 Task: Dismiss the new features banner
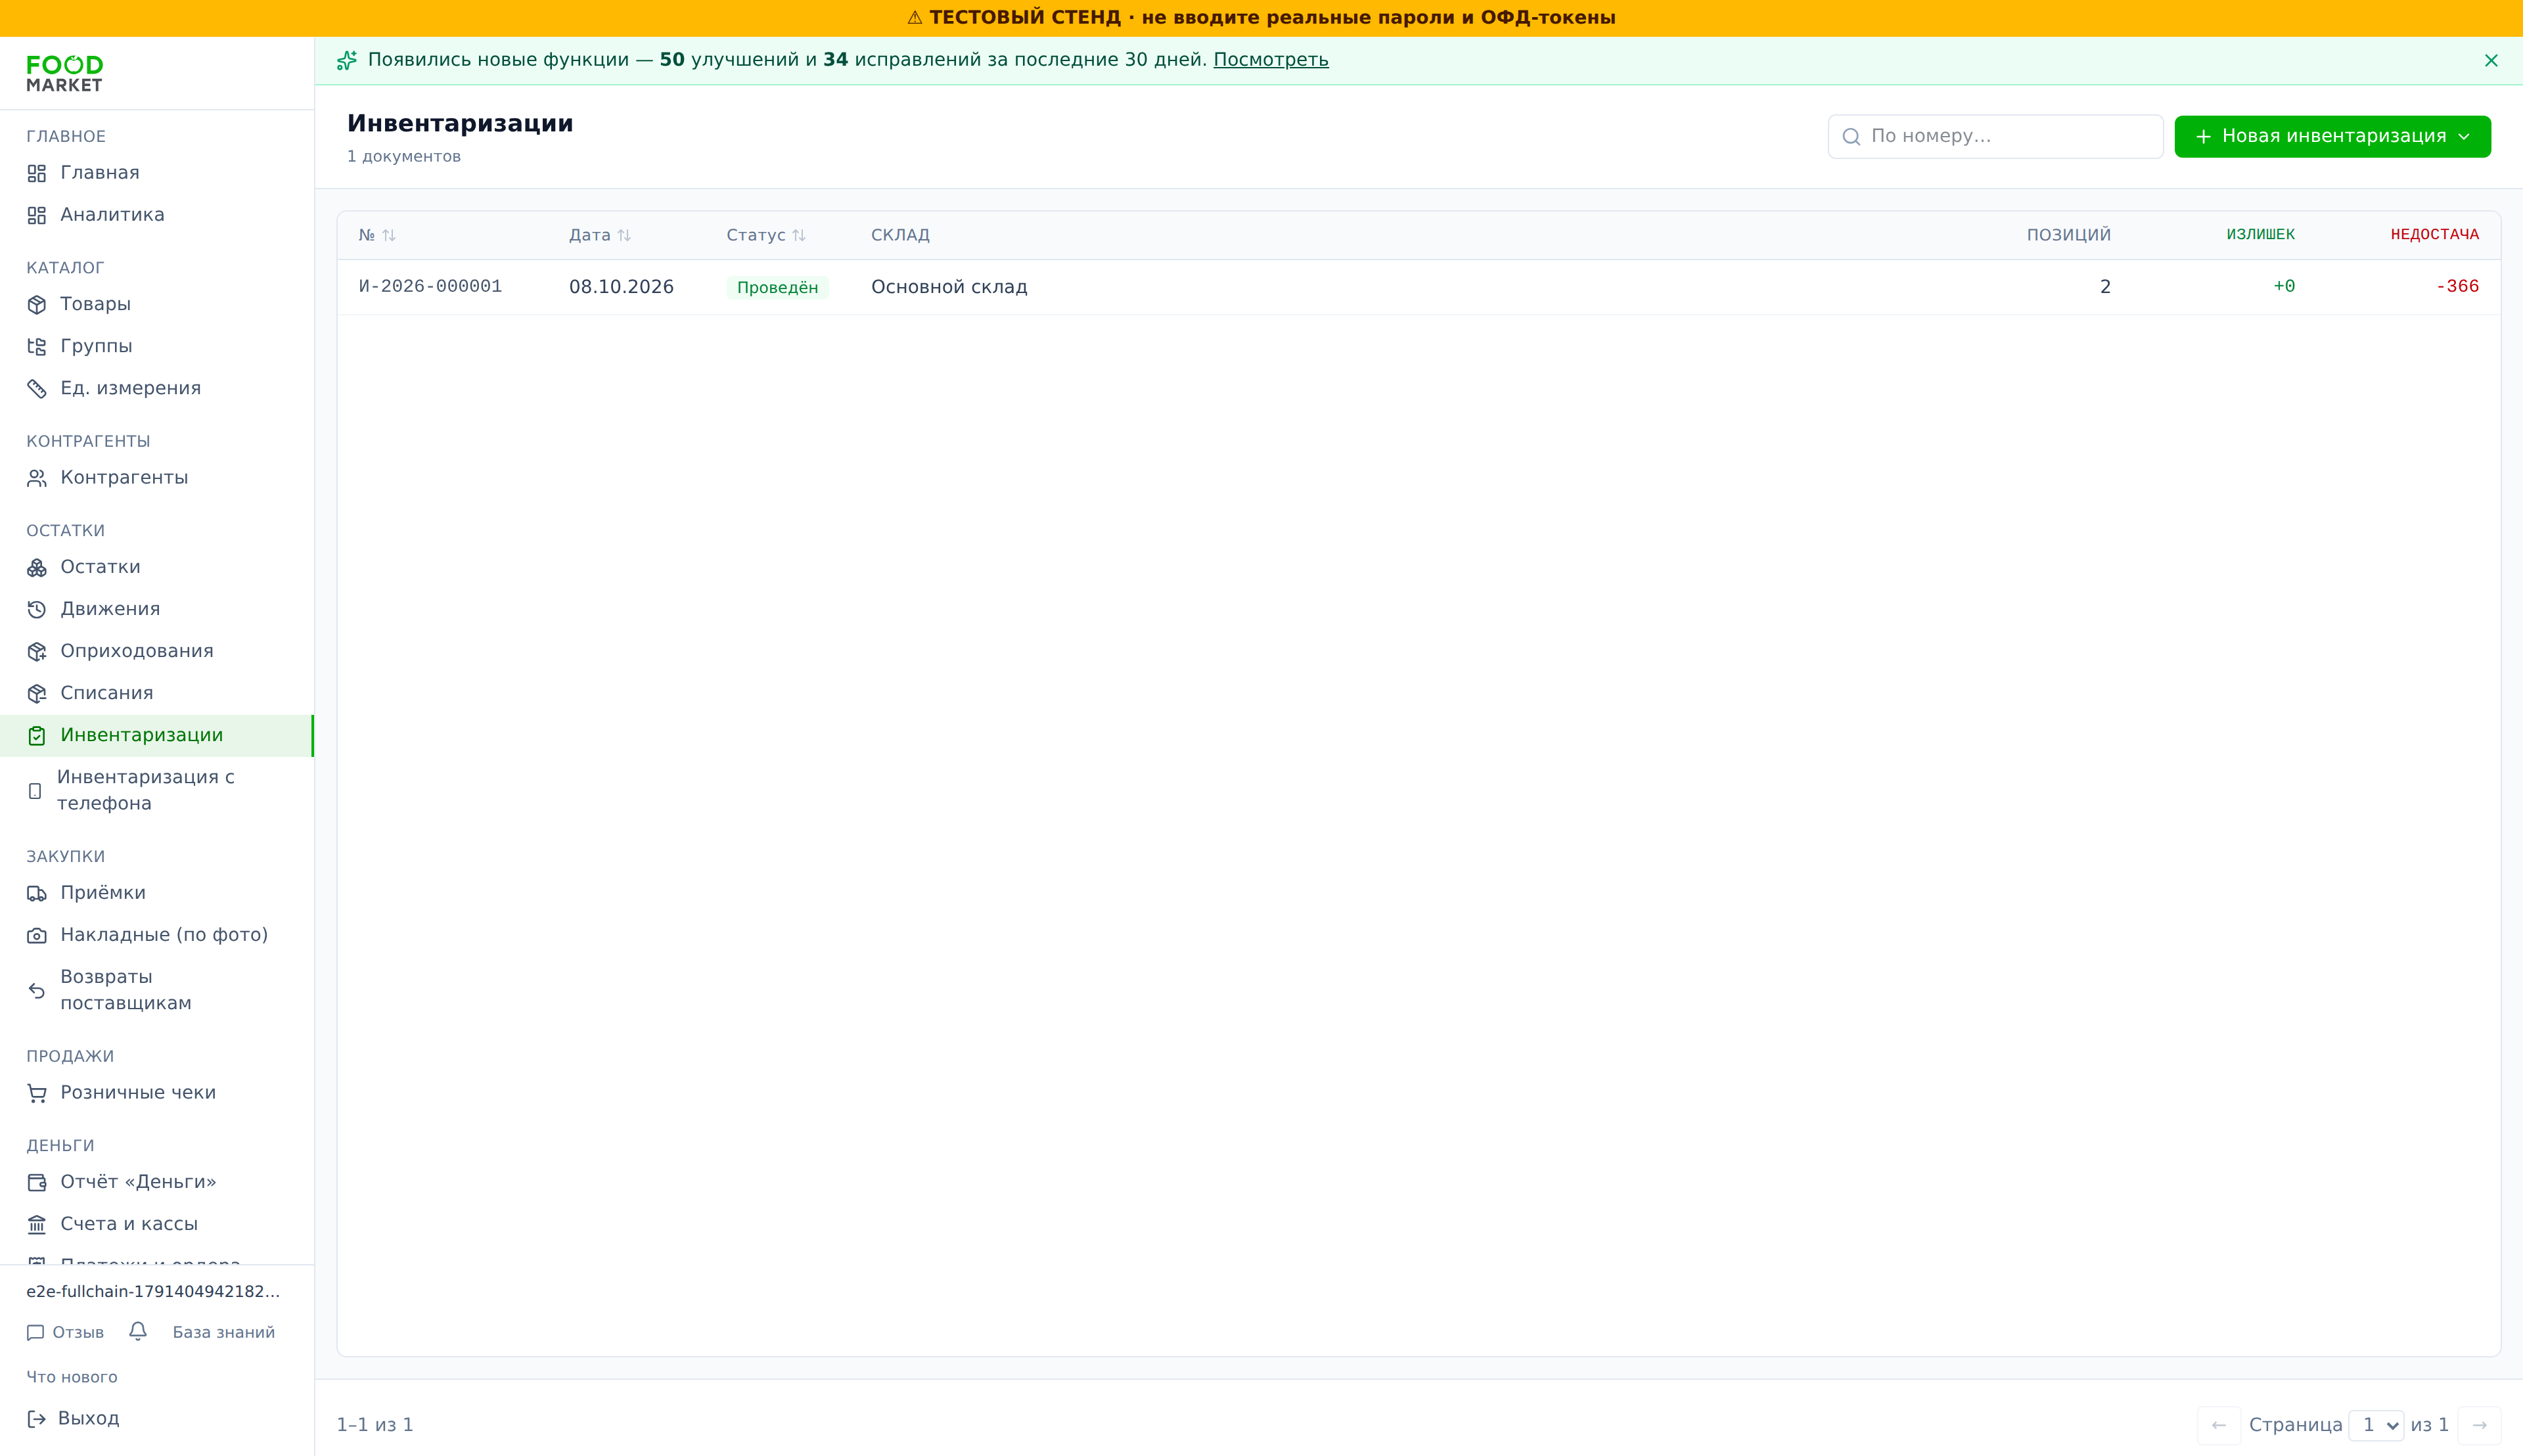(2491, 61)
